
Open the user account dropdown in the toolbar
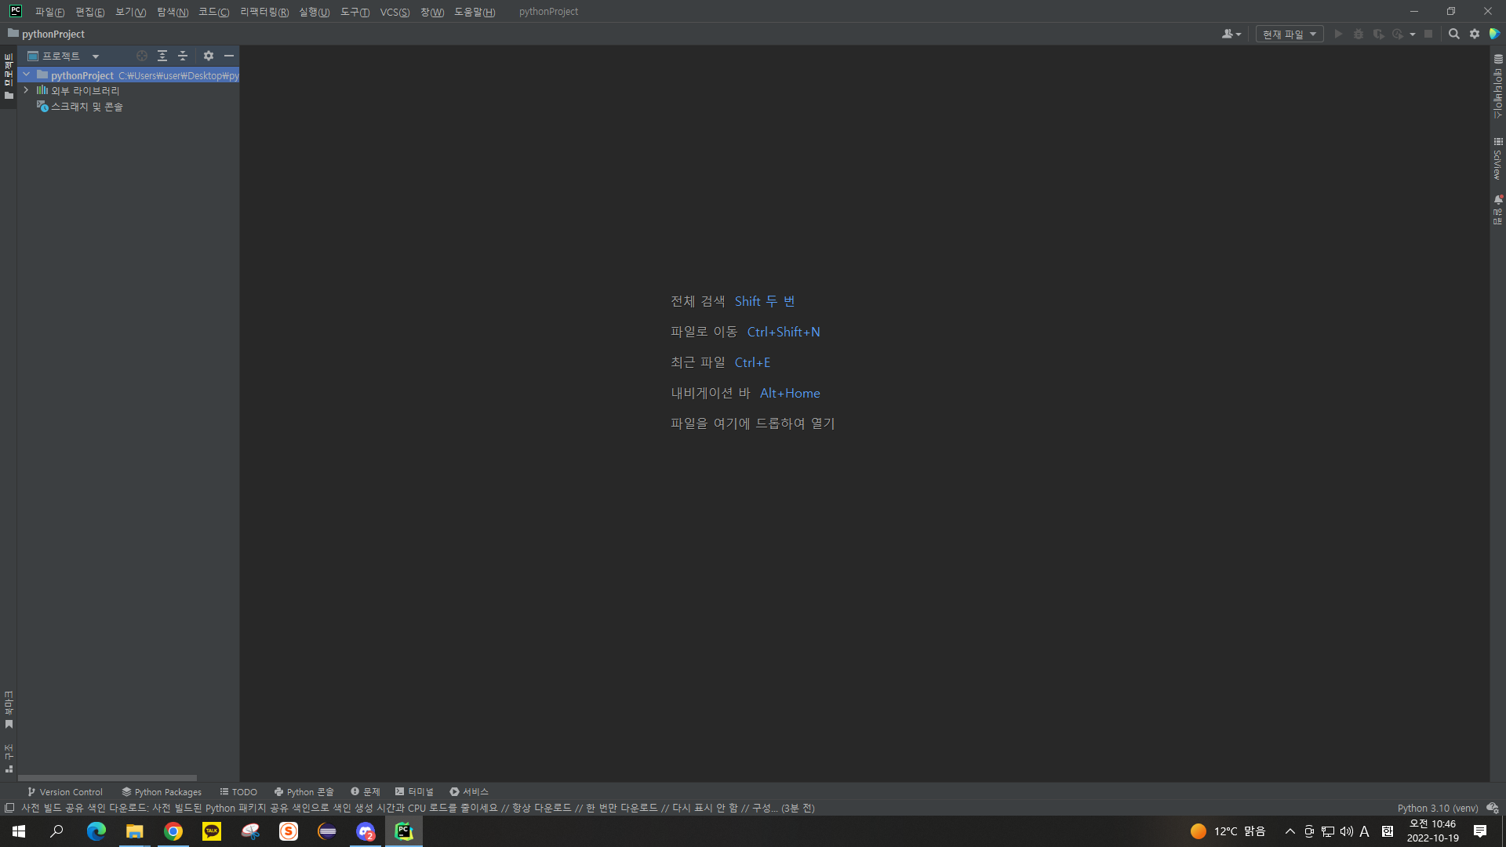(x=1231, y=34)
